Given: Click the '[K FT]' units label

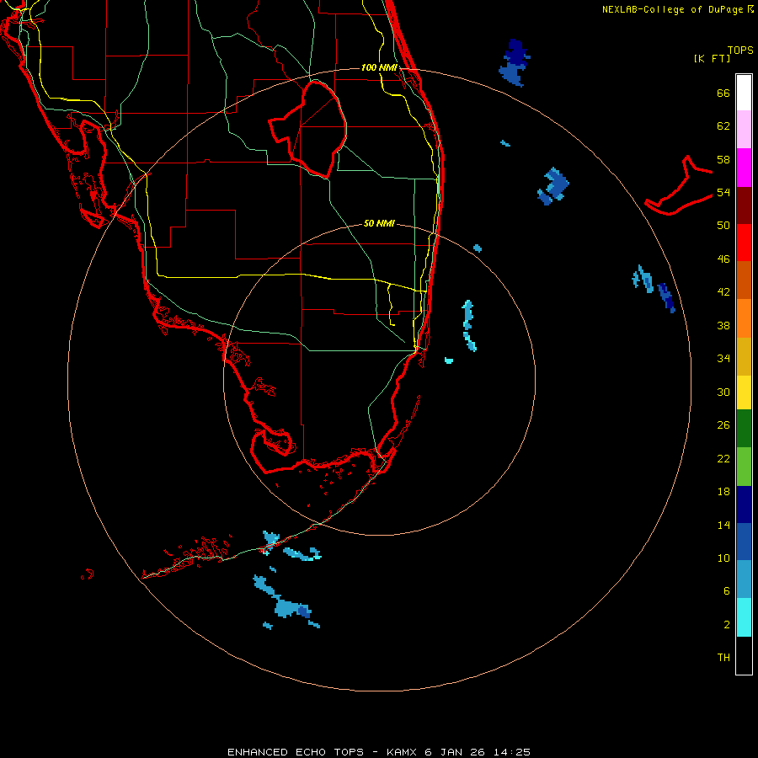Looking at the screenshot, I should click(x=712, y=58).
